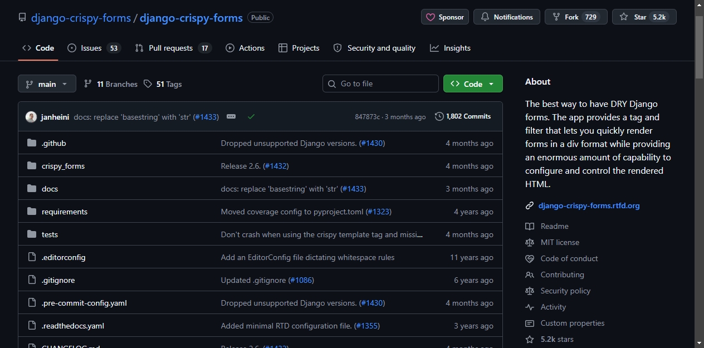Open pull request #1430 in .github row

point(372,143)
